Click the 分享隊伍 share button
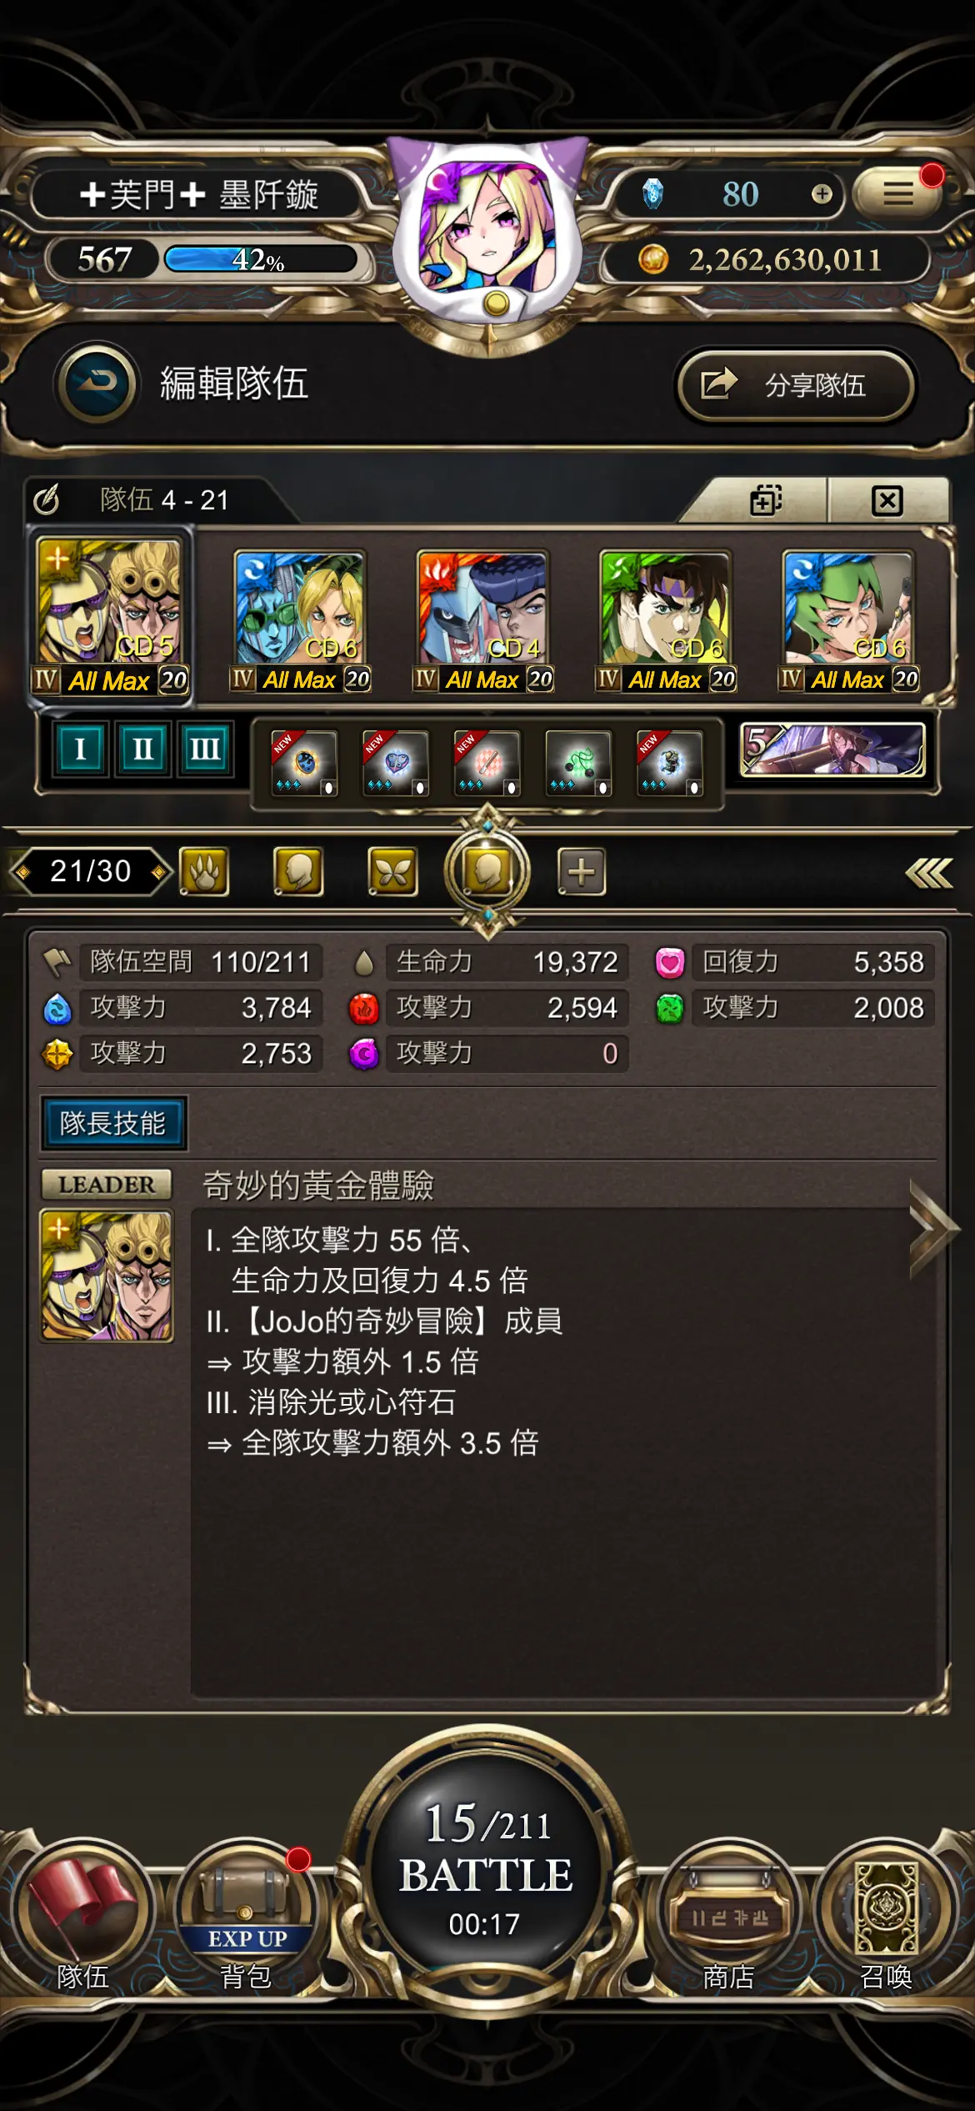 [796, 385]
